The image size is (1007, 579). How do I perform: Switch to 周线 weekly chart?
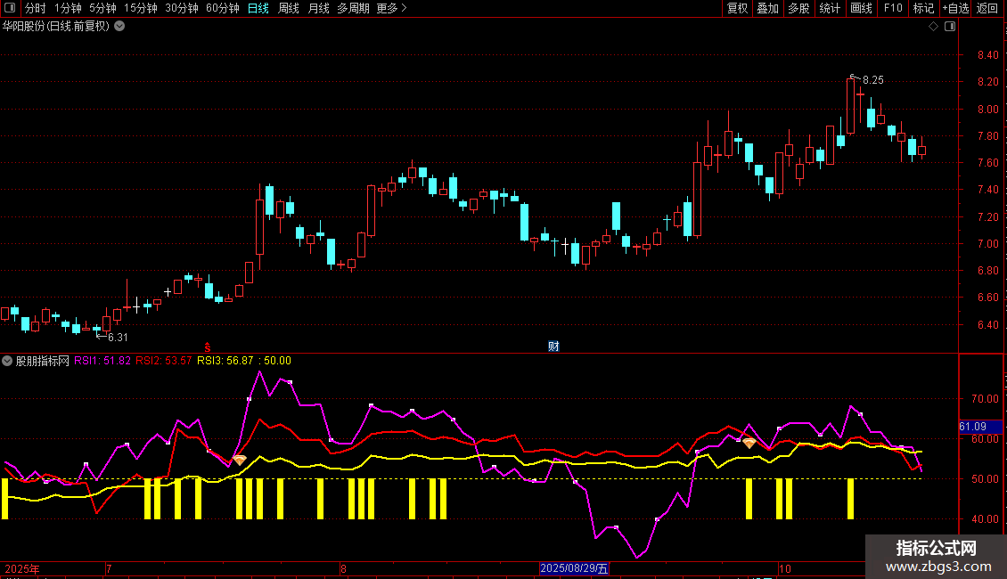pos(289,8)
